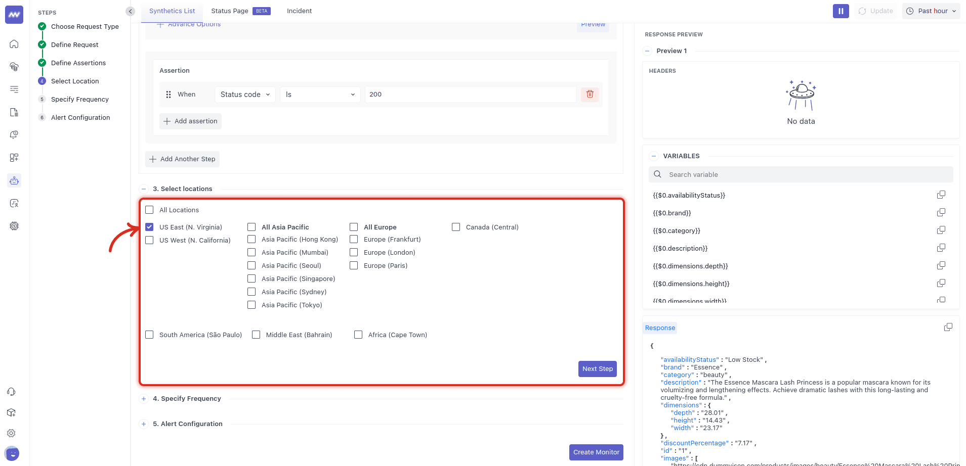Open the home icon in left sidebar

click(14, 44)
